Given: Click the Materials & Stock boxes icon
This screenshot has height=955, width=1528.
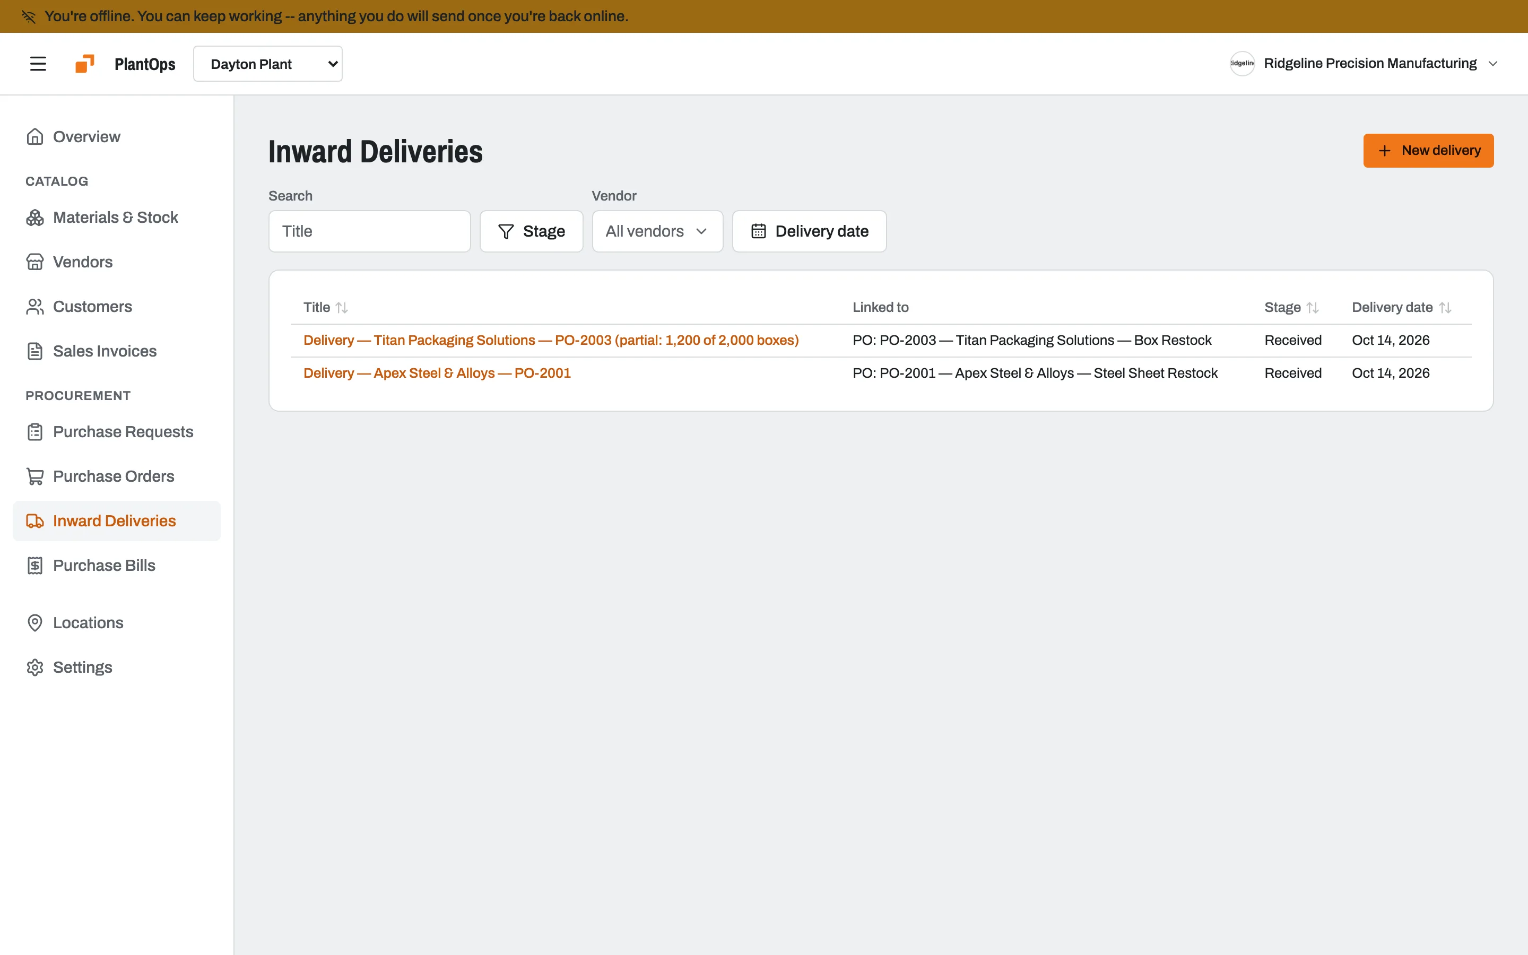Looking at the screenshot, I should 34,218.
